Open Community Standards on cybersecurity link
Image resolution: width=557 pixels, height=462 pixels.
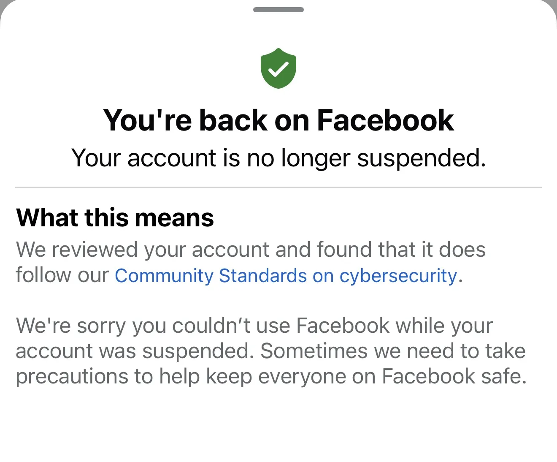286,276
